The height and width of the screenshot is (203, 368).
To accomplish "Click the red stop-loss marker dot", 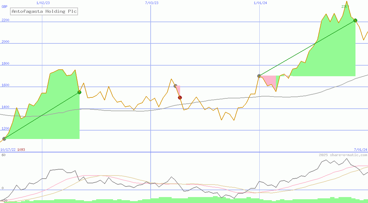I will tap(180, 97).
